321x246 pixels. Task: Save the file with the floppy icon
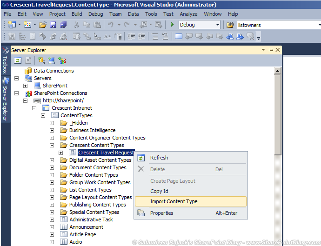53,25
